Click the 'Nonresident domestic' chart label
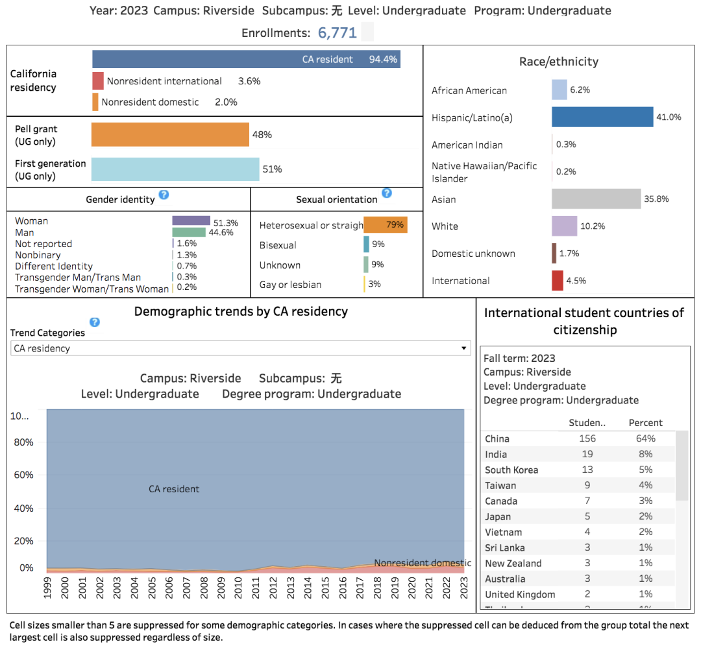701x646 pixels. point(423,563)
